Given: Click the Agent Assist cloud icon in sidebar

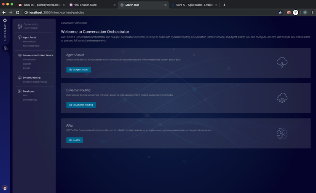Looking at the screenshot, I should pos(19,37).
